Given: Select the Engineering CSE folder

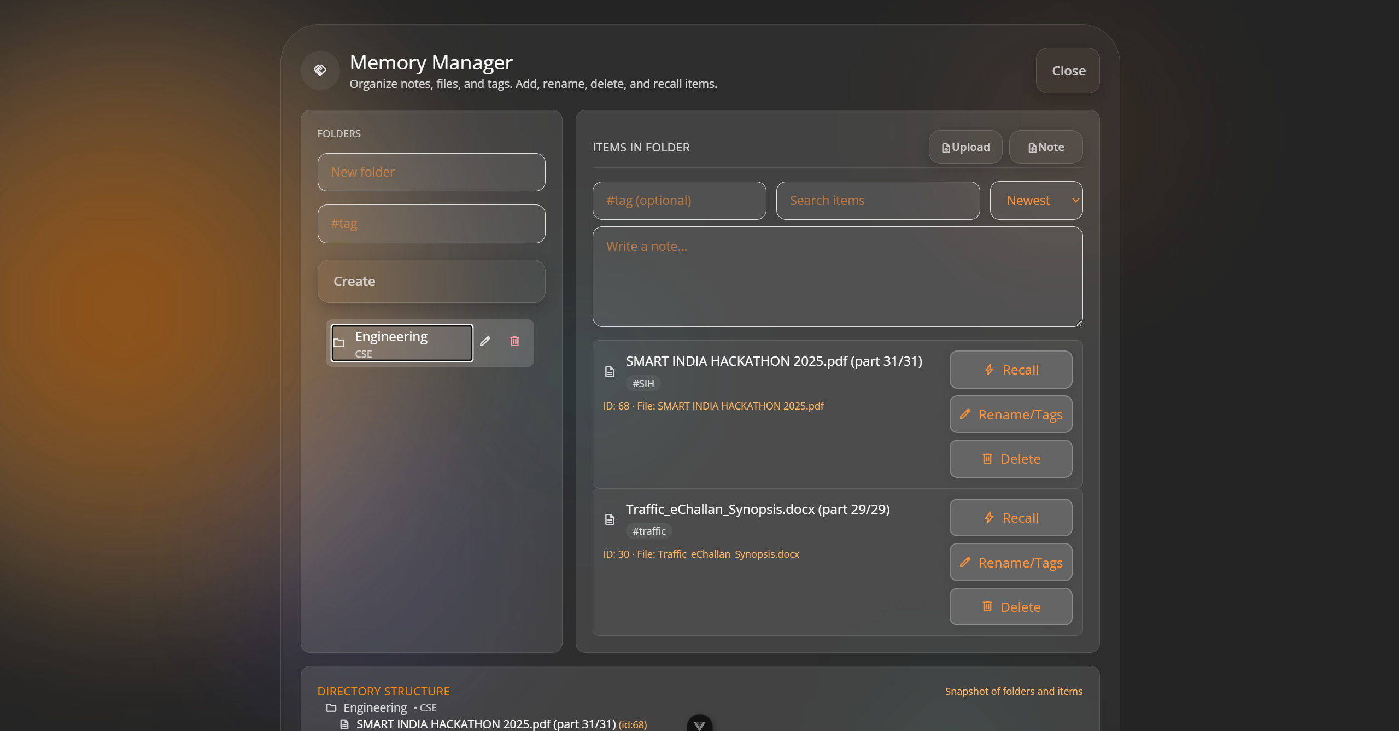Looking at the screenshot, I should click(402, 343).
